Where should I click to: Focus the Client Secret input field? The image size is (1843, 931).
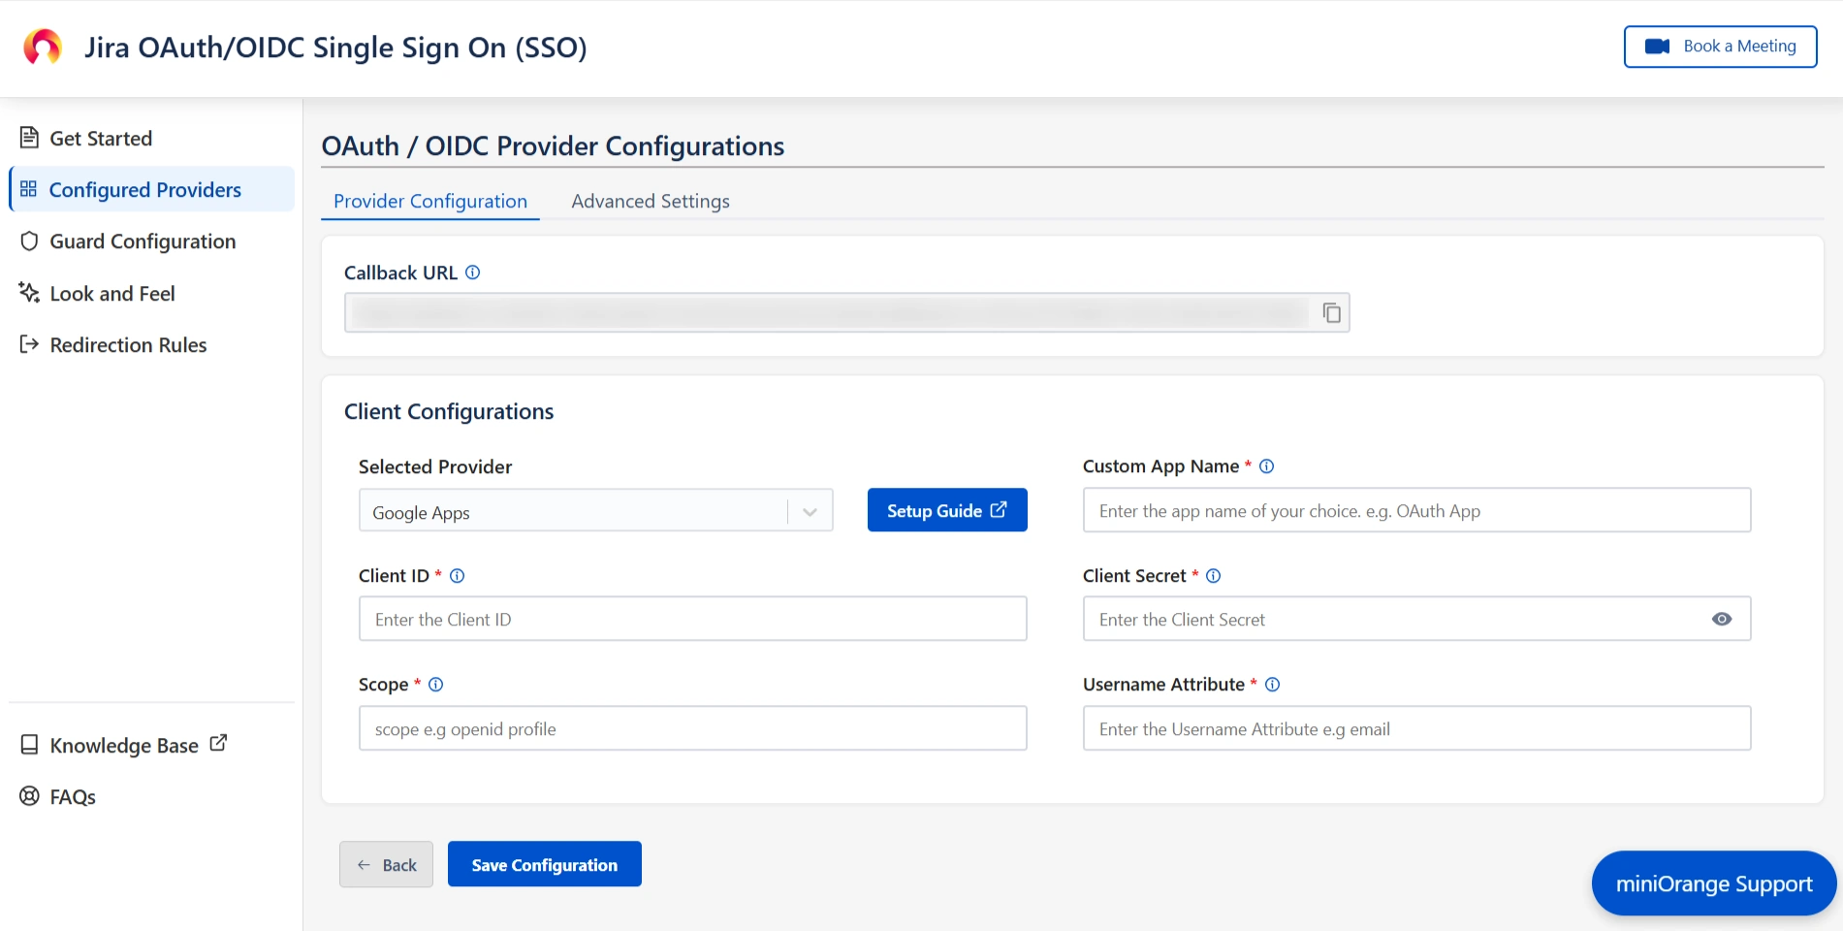pyautogui.click(x=1416, y=619)
